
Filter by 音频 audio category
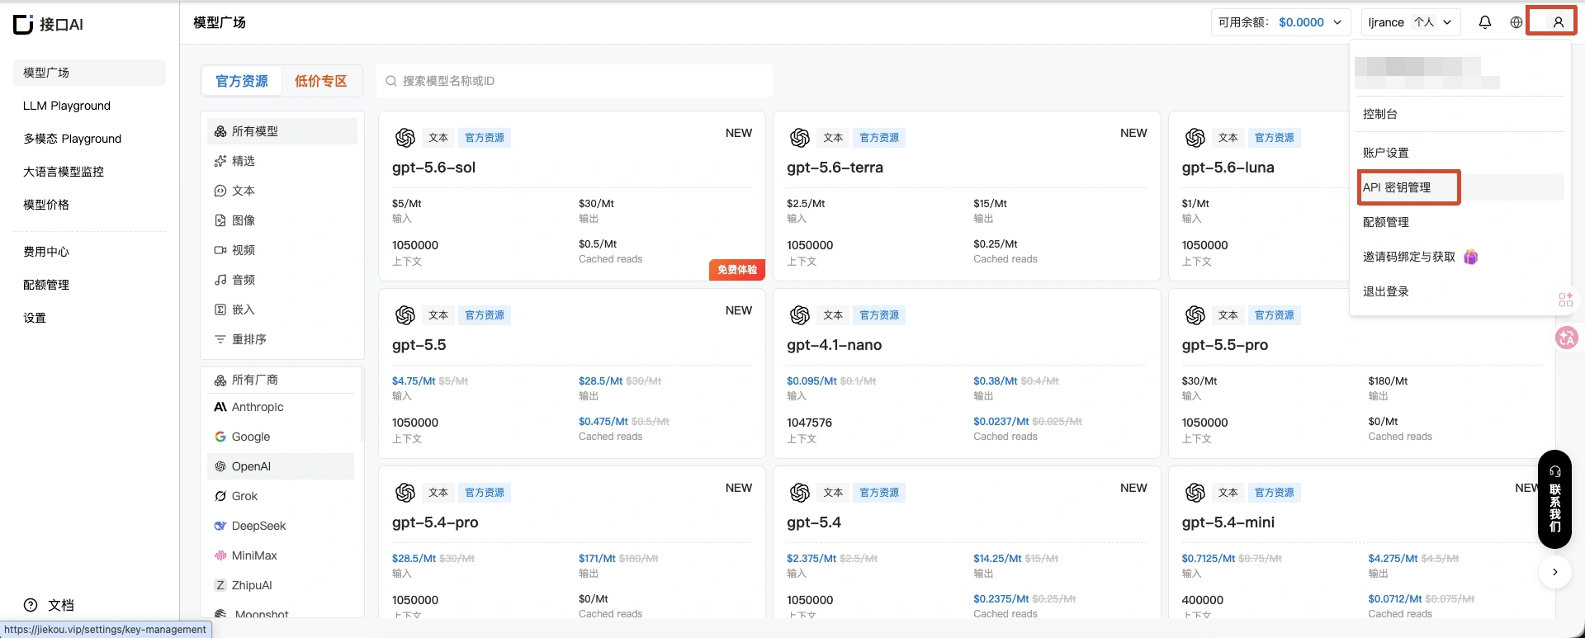tap(282, 280)
